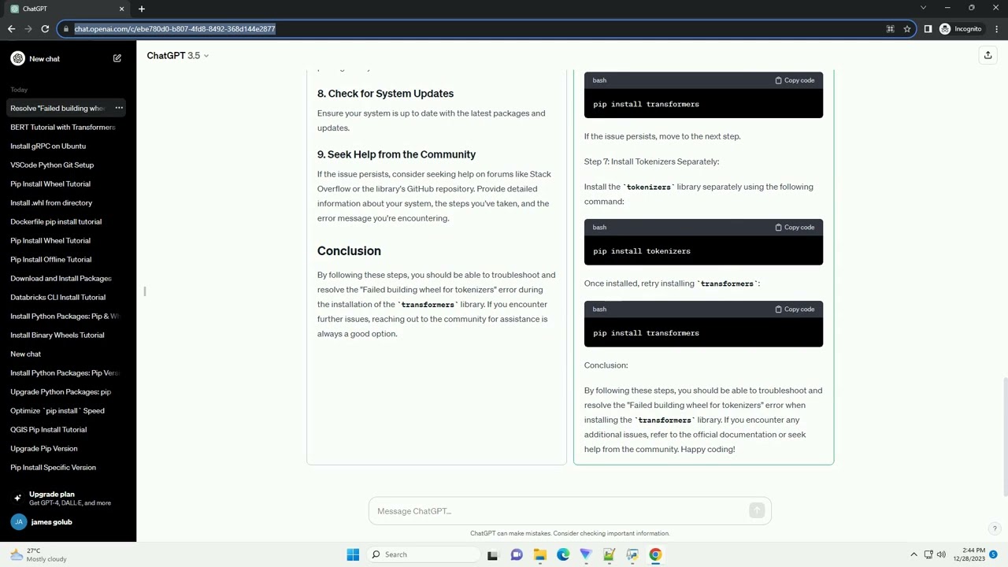The width and height of the screenshot is (1008, 567).
Task: Click the 'Conclusion' heading in the left response
Action: point(349,250)
